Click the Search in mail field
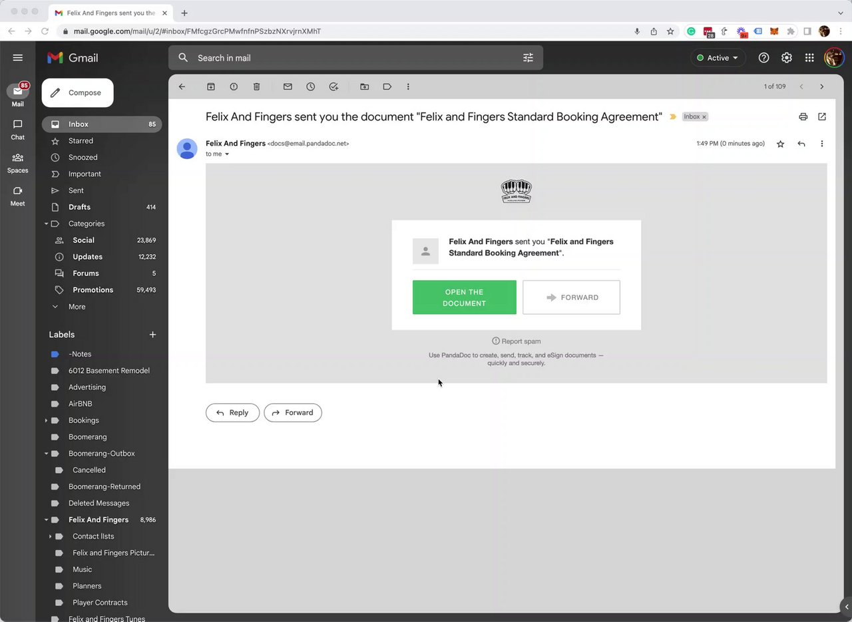This screenshot has width=852, height=622. pos(355,58)
